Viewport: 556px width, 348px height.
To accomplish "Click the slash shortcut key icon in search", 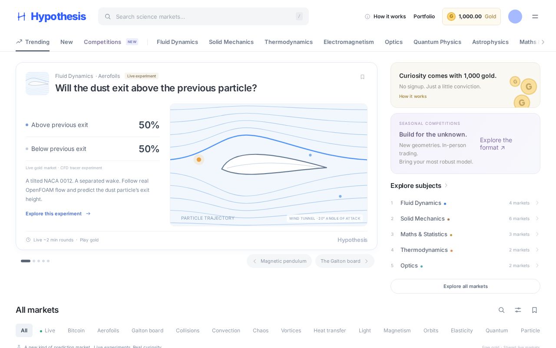I will tap(299, 17).
